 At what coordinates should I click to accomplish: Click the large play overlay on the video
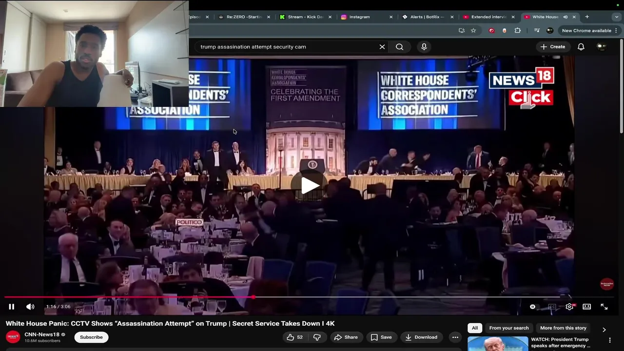310,185
